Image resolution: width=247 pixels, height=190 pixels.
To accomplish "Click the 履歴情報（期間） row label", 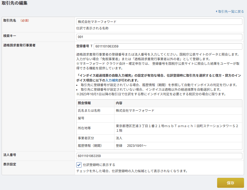I will pos(91,146).
